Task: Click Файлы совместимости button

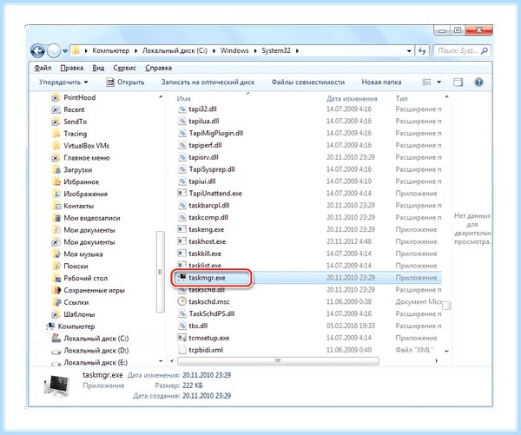Action: (308, 82)
